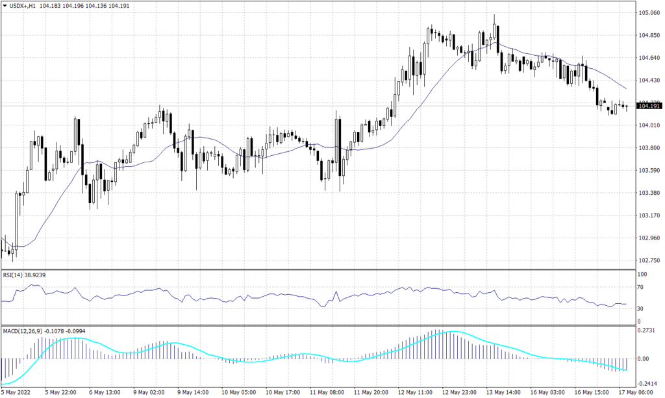Click the triangle arrow before USDX+,H1
The height and width of the screenshot is (398, 665).
[5, 5]
